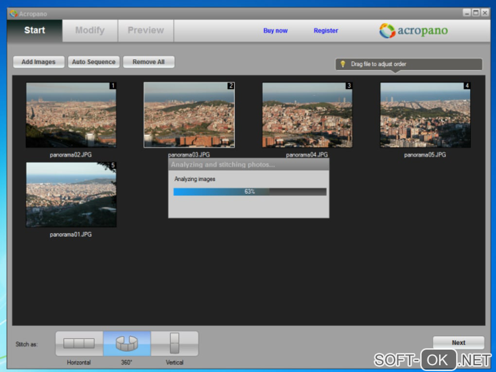Click the 63% analyzing progress bar
The width and height of the screenshot is (496, 372).
250,192
